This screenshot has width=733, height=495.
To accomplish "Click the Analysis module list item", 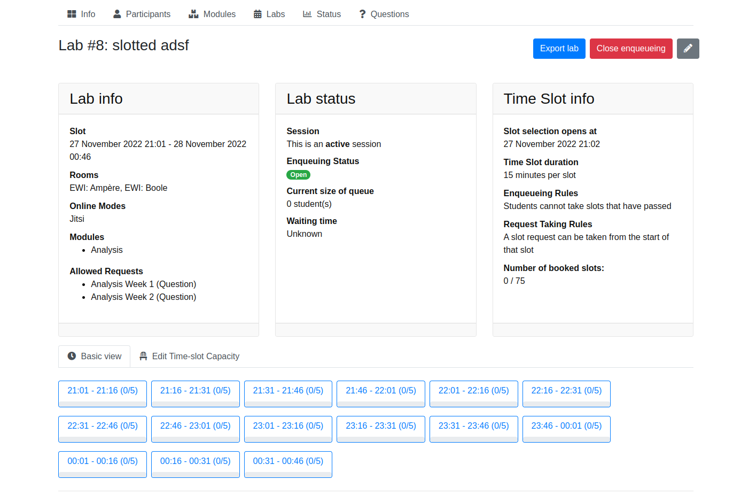I will [x=107, y=250].
